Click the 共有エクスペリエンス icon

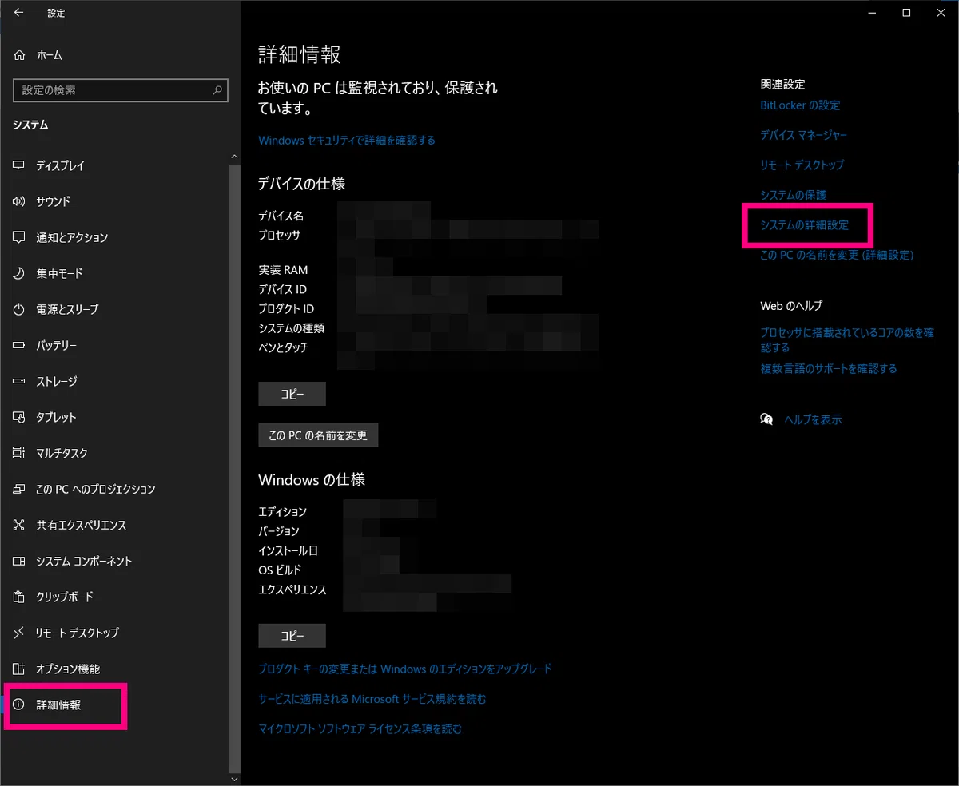20,525
